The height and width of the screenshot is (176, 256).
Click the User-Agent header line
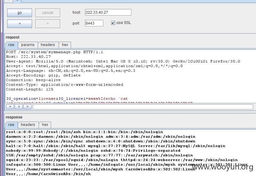coord(123,62)
